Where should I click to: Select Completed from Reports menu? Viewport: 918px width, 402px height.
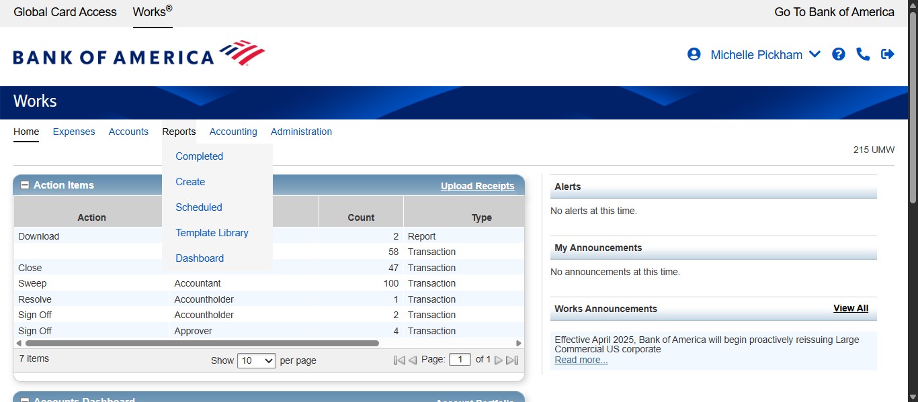coord(199,156)
